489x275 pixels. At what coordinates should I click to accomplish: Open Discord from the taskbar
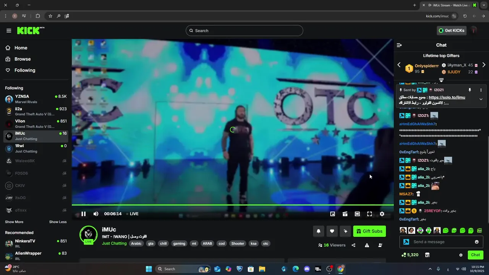click(307, 269)
